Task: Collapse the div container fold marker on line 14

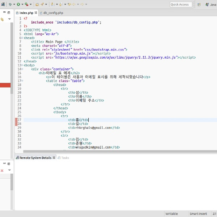Action: tap(22, 69)
